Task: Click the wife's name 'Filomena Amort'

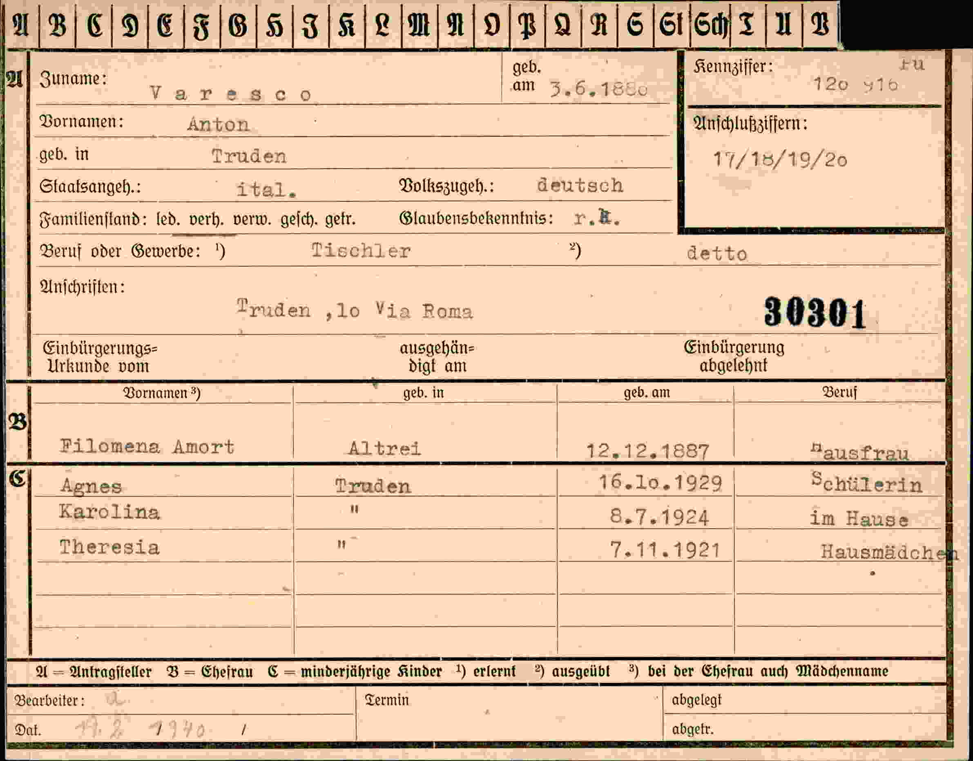Action: (147, 446)
